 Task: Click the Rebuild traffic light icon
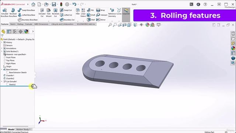pyautogui.click(x=61, y=4)
